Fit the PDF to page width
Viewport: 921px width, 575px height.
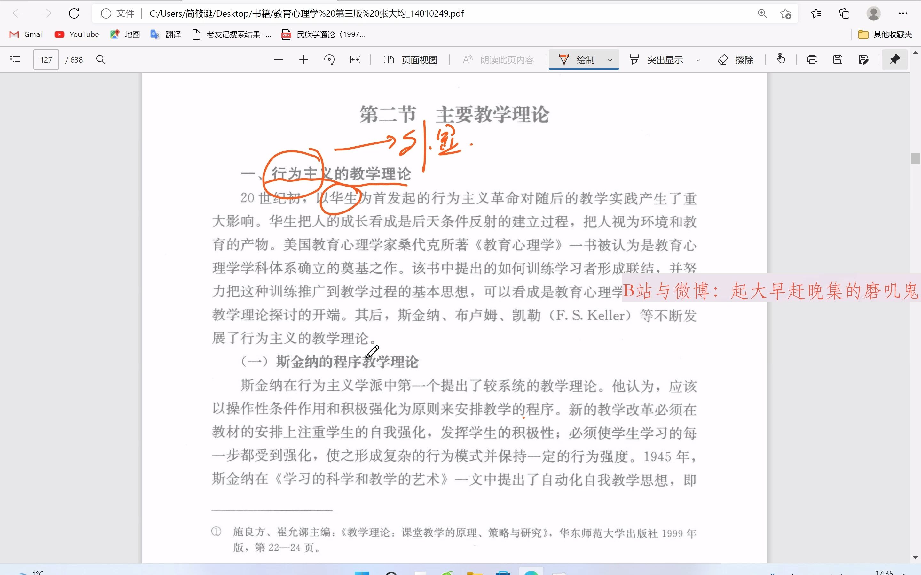(355, 59)
